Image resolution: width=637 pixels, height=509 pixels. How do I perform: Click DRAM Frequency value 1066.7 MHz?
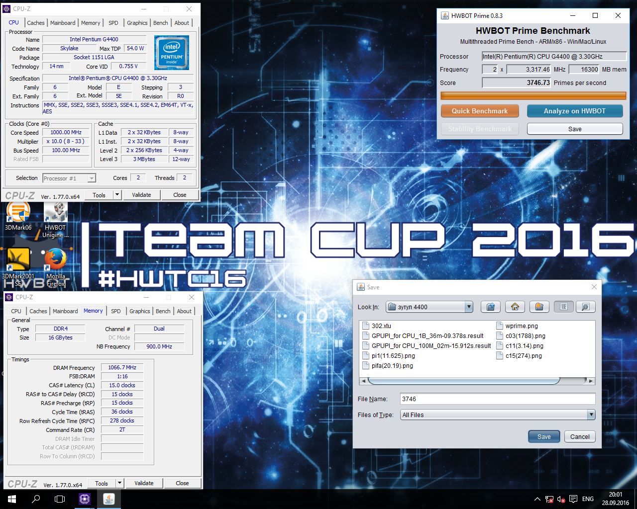click(x=122, y=367)
